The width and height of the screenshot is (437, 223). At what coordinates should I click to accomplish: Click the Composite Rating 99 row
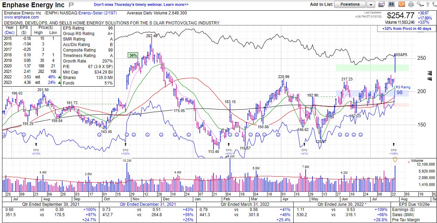coord(88,50)
